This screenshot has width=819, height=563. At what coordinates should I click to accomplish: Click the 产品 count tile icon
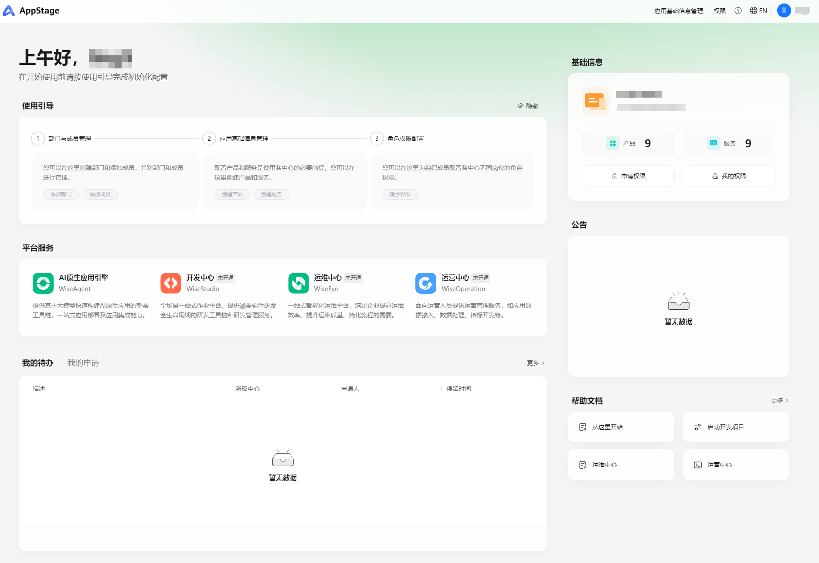[x=613, y=143]
